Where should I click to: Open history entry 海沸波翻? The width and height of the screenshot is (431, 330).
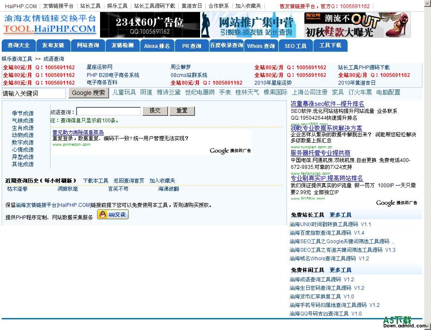pos(168,189)
